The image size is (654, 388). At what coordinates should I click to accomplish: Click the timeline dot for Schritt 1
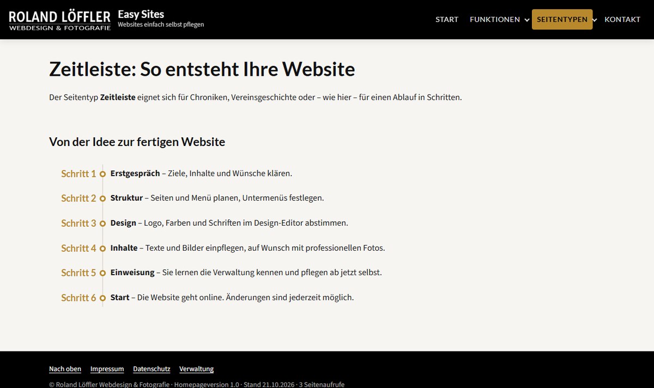click(x=102, y=174)
